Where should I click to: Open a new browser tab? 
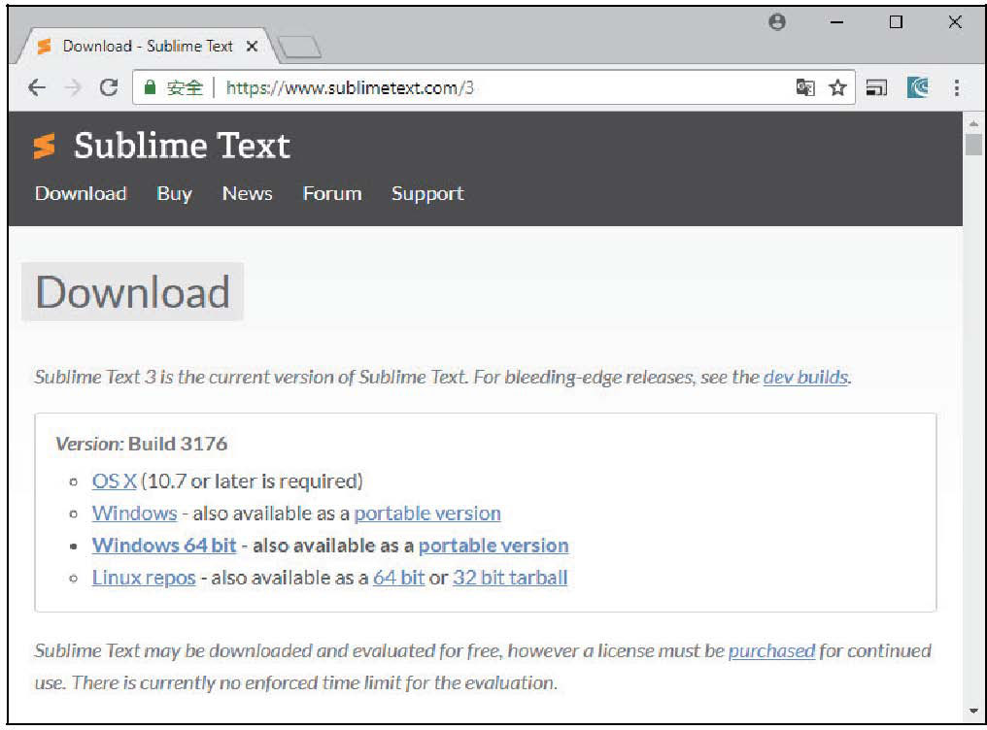[299, 48]
